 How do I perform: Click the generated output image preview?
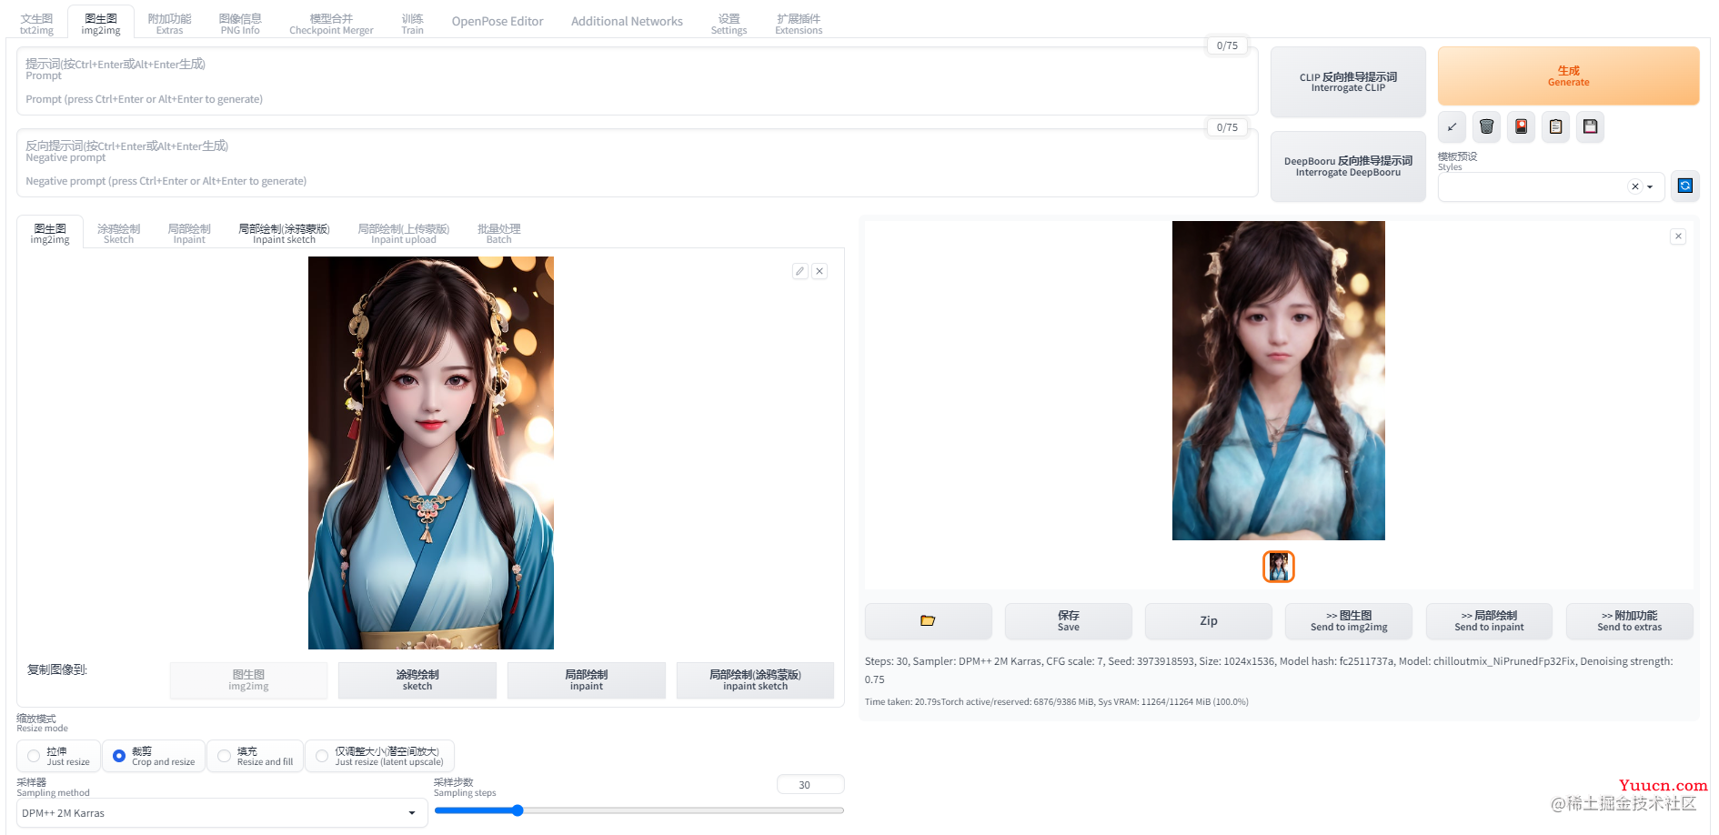pyautogui.click(x=1278, y=380)
